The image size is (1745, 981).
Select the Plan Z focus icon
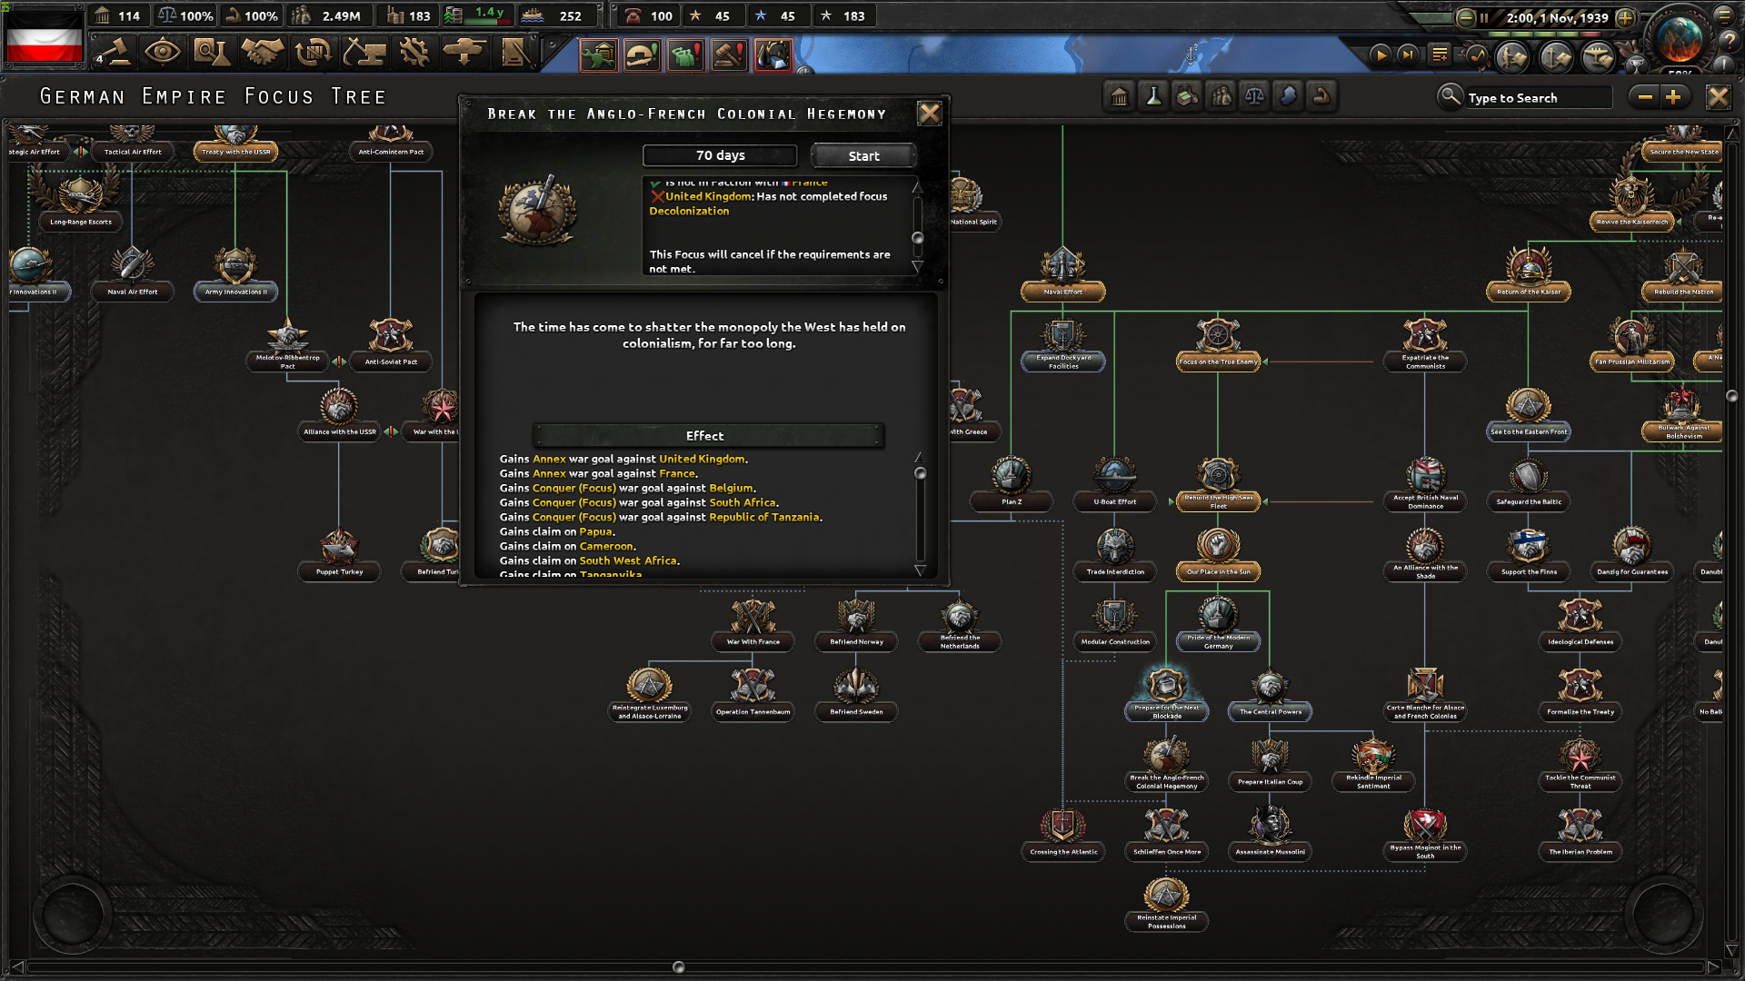(x=1011, y=476)
